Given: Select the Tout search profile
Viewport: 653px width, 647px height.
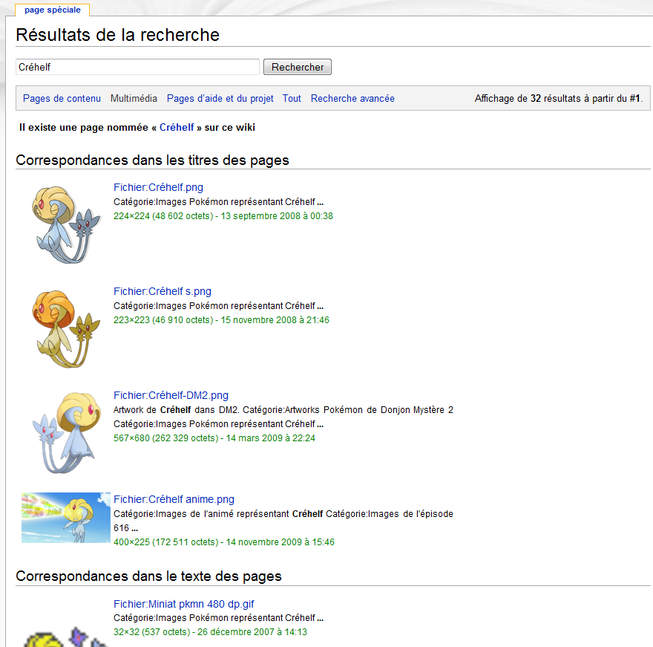Looking at the screenshot, I should [x=292, y=98].
